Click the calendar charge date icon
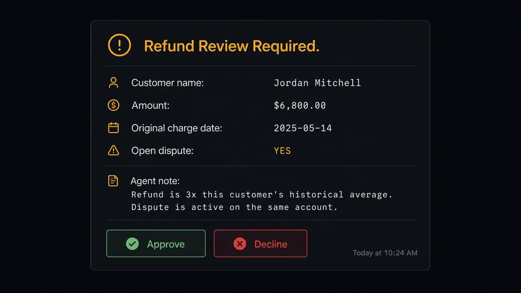Screen dimensions: 521x293 (x=113, y=128)
